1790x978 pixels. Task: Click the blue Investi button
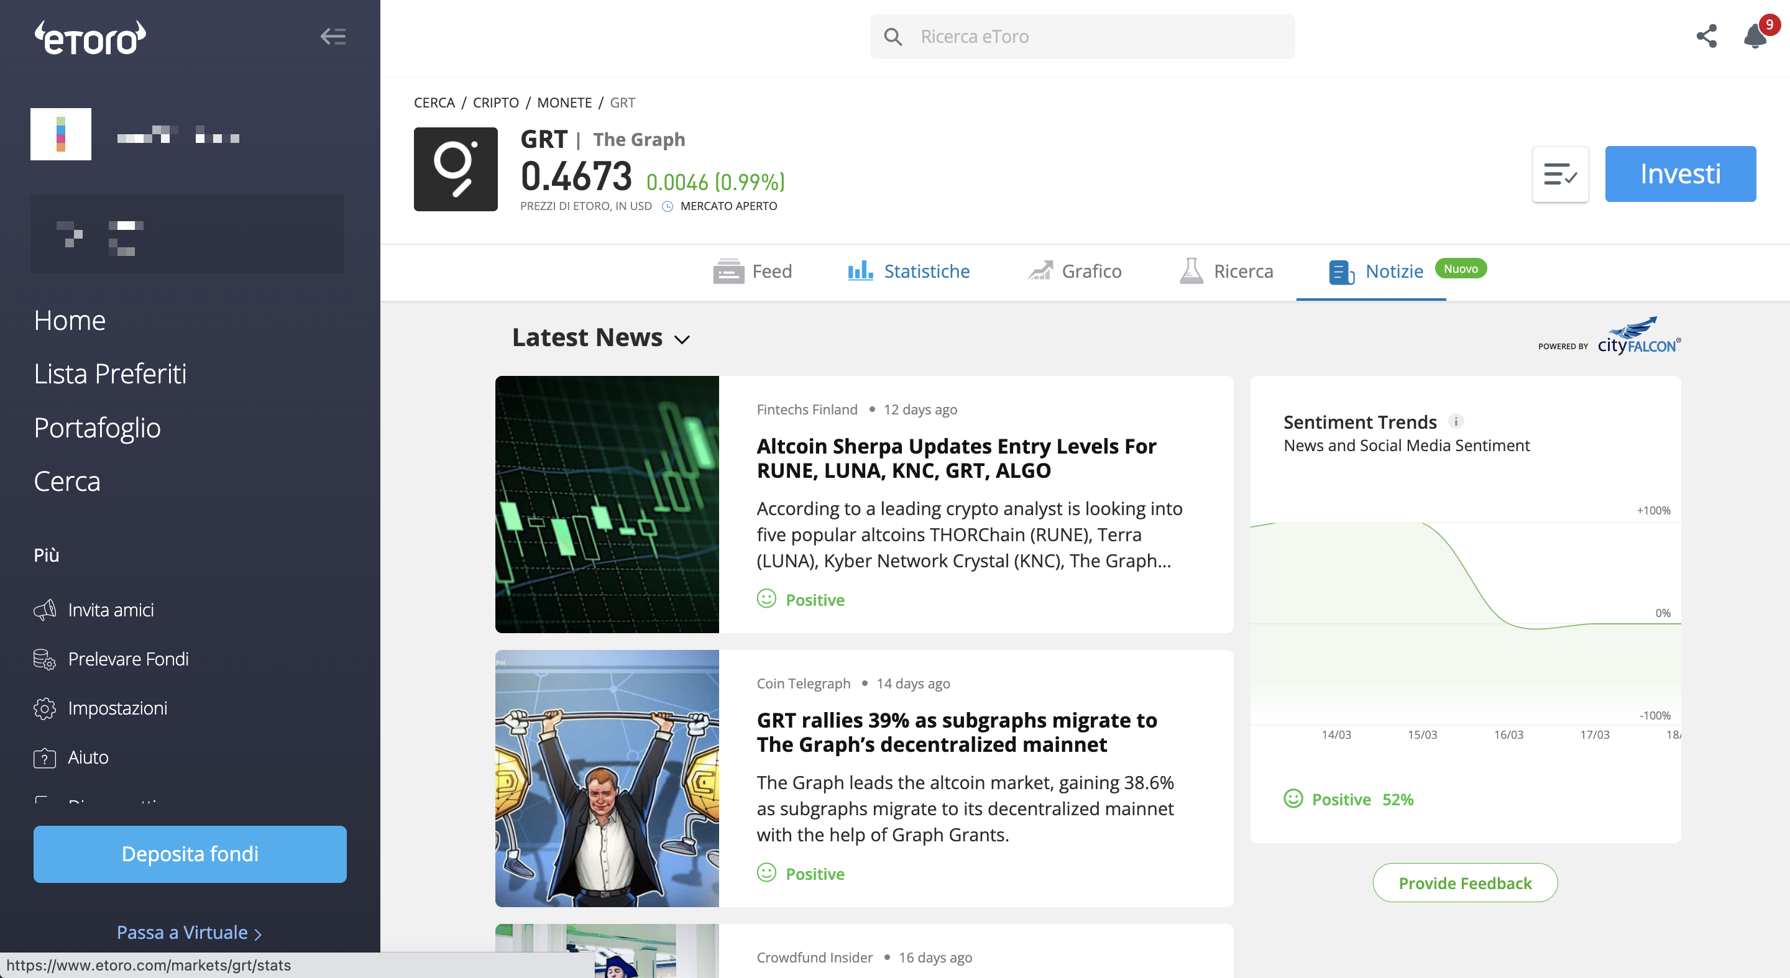pos(1680,173)
